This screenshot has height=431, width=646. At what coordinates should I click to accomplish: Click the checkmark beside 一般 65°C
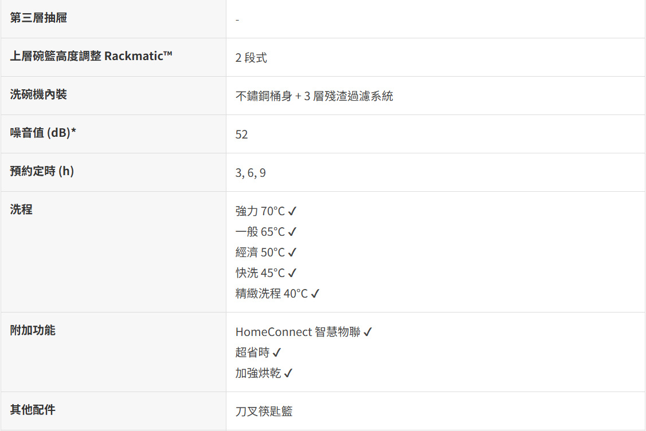tap(292, 232)
